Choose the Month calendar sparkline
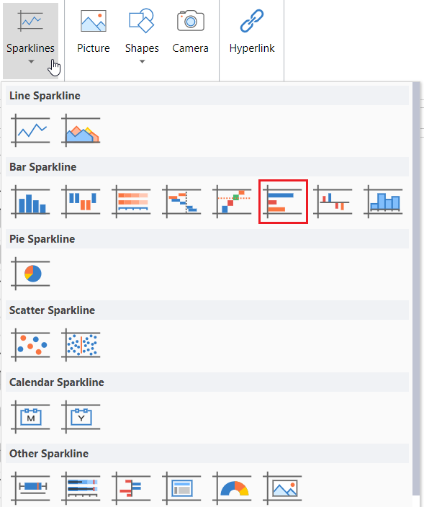 pyautogui.click(x=30, y=417)
